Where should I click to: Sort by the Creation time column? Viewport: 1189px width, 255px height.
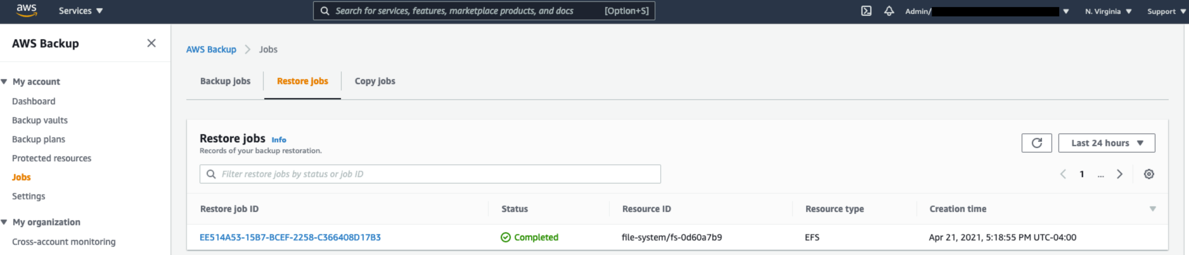click(958, 209)
